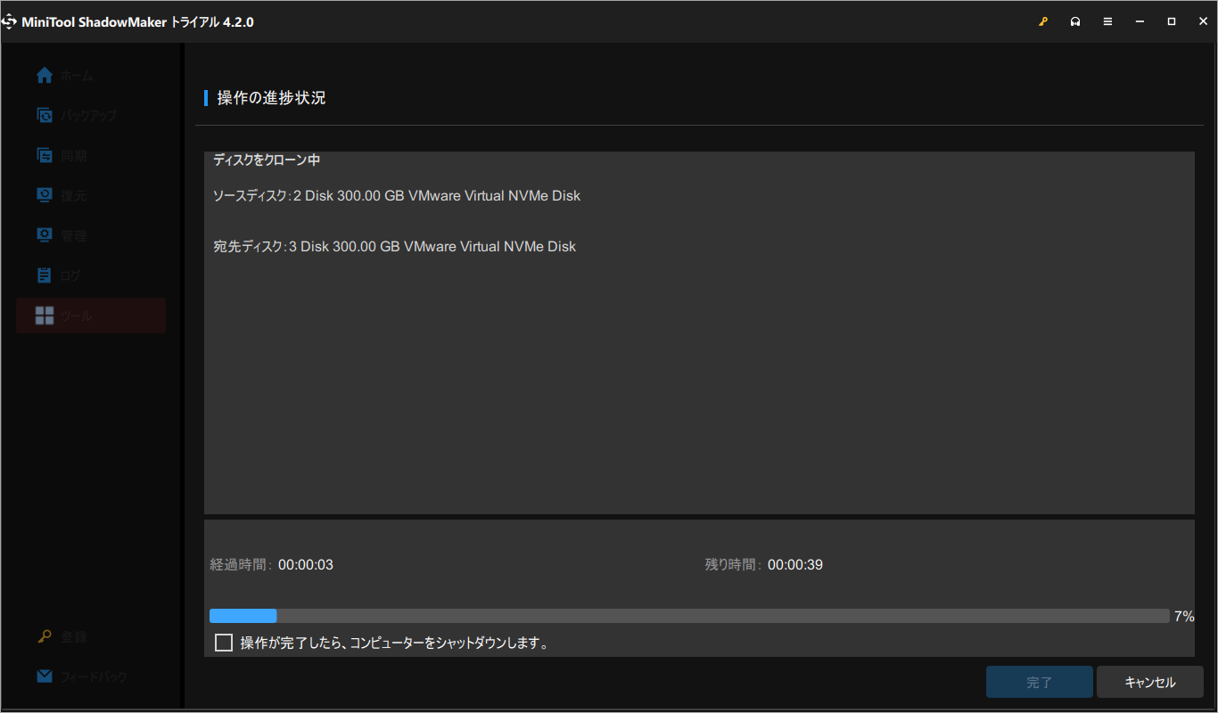1218x713 pixels.
Task: Click the キャンセル button
Action: click(x=1150, y=683)
